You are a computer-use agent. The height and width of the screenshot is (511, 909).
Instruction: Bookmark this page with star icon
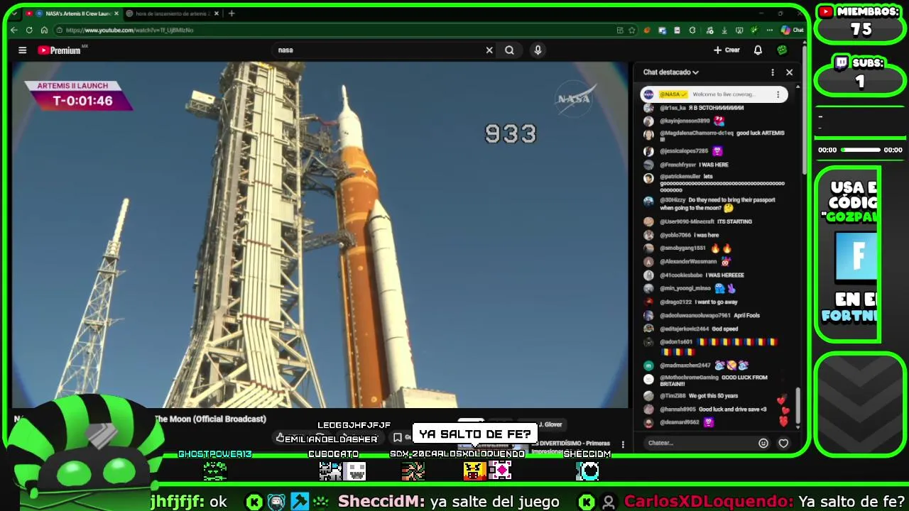click(632, 30)
